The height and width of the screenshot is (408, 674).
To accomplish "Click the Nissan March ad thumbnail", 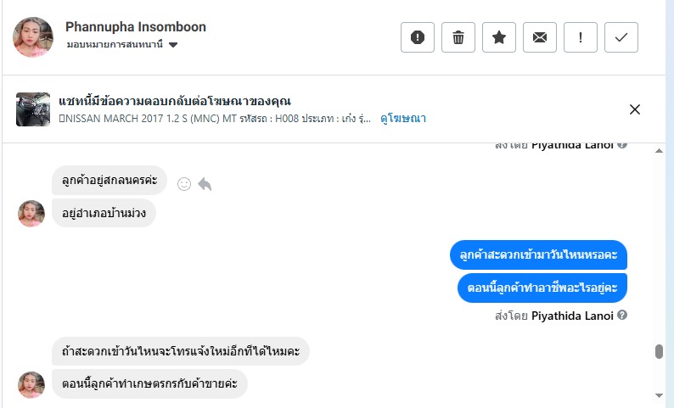I will pos(33,109).
